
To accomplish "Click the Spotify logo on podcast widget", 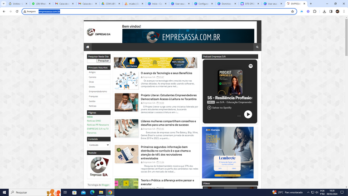I will pyautogui.click(x=251, y=66).
